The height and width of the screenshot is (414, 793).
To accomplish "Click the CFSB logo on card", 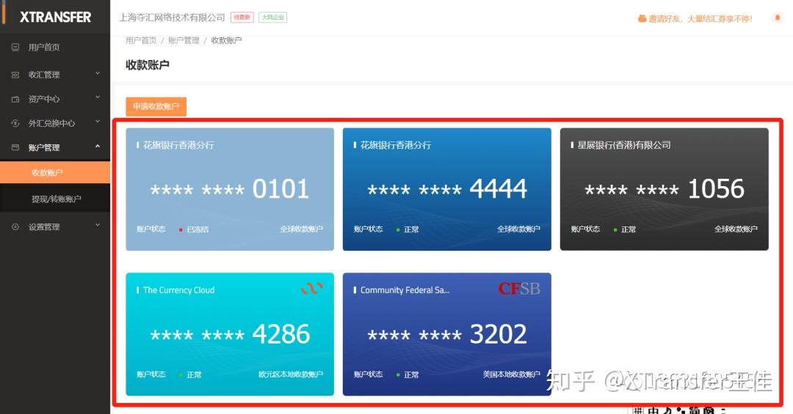I will [519, 289].
